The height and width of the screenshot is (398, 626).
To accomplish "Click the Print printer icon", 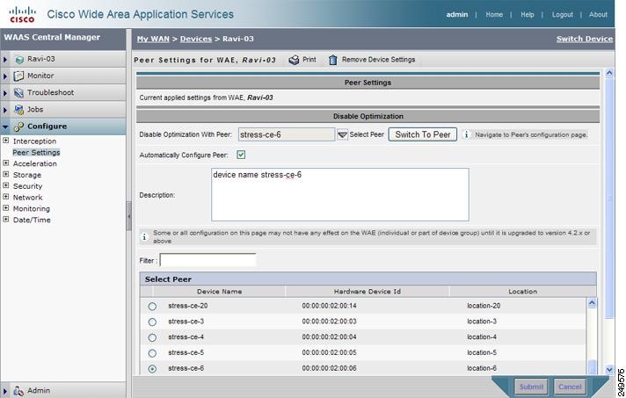I will (294, 60).
